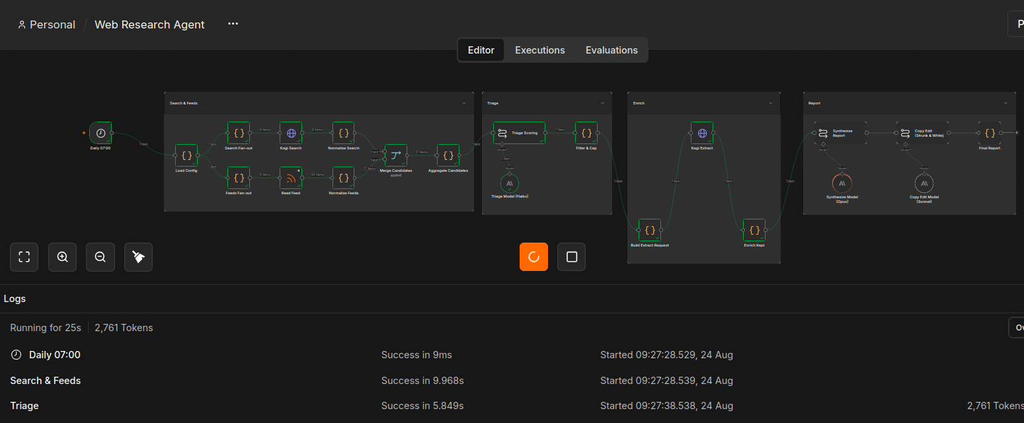Fit the workflow to view
Screen dimensions: 1024x423
click(24, 257)
